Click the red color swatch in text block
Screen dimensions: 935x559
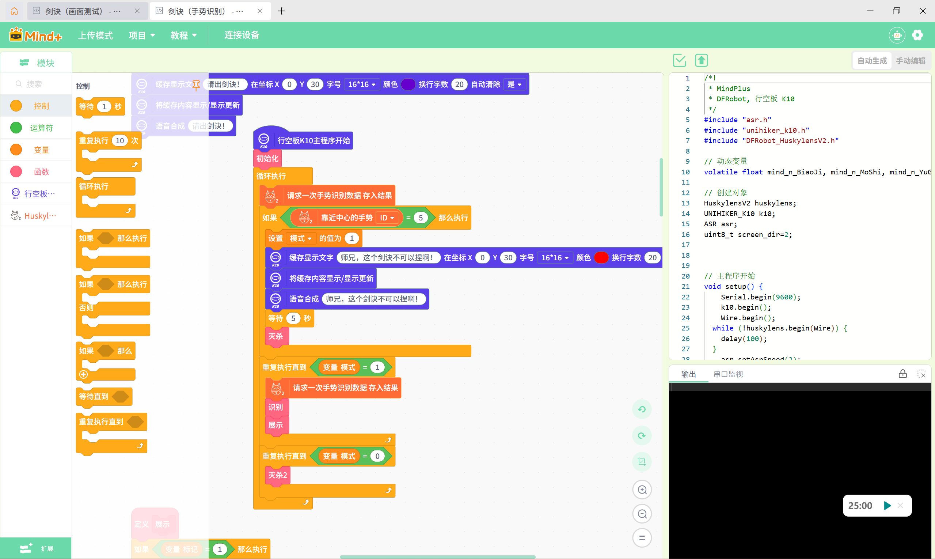click(x=601, y=258)
